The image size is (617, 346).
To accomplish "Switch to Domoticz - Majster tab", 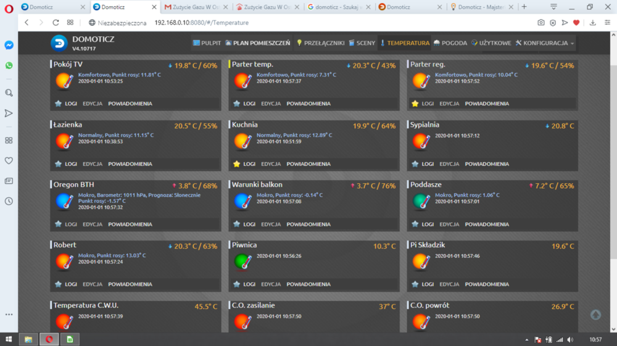I will [482, 7].
